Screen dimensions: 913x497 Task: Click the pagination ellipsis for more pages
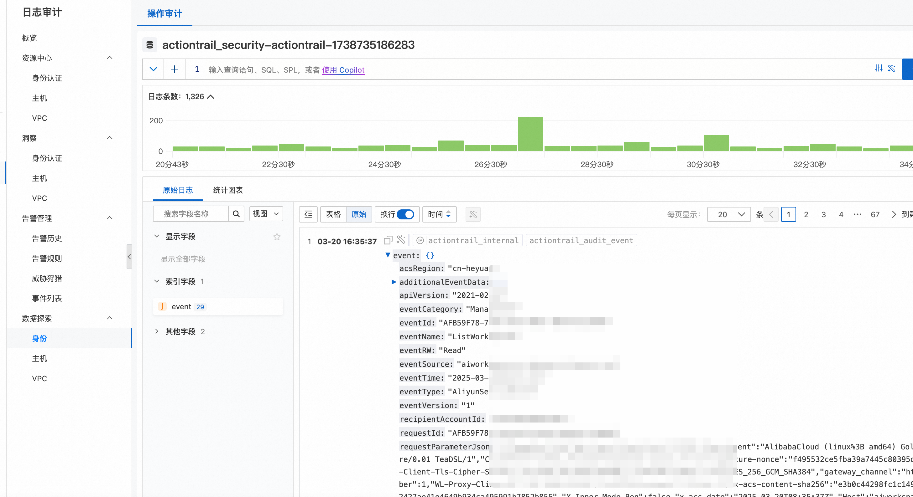[x=857, y=214]
